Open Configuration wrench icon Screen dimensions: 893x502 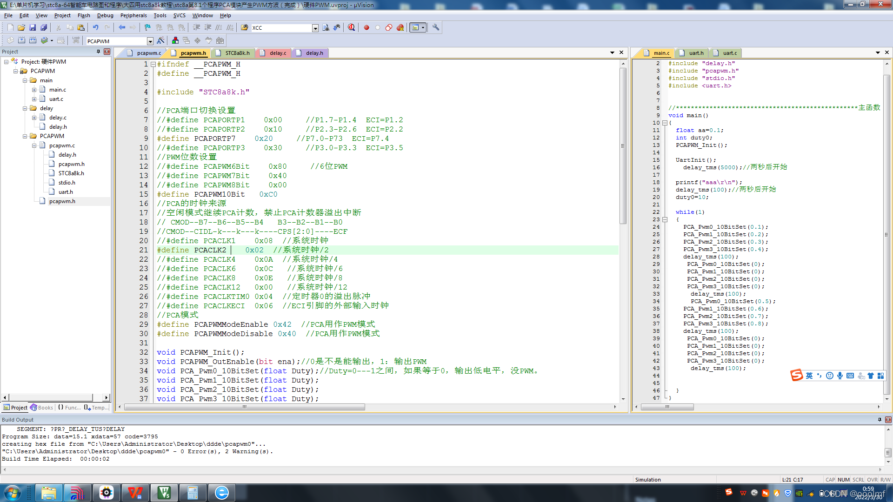click(x=436, y=27)
